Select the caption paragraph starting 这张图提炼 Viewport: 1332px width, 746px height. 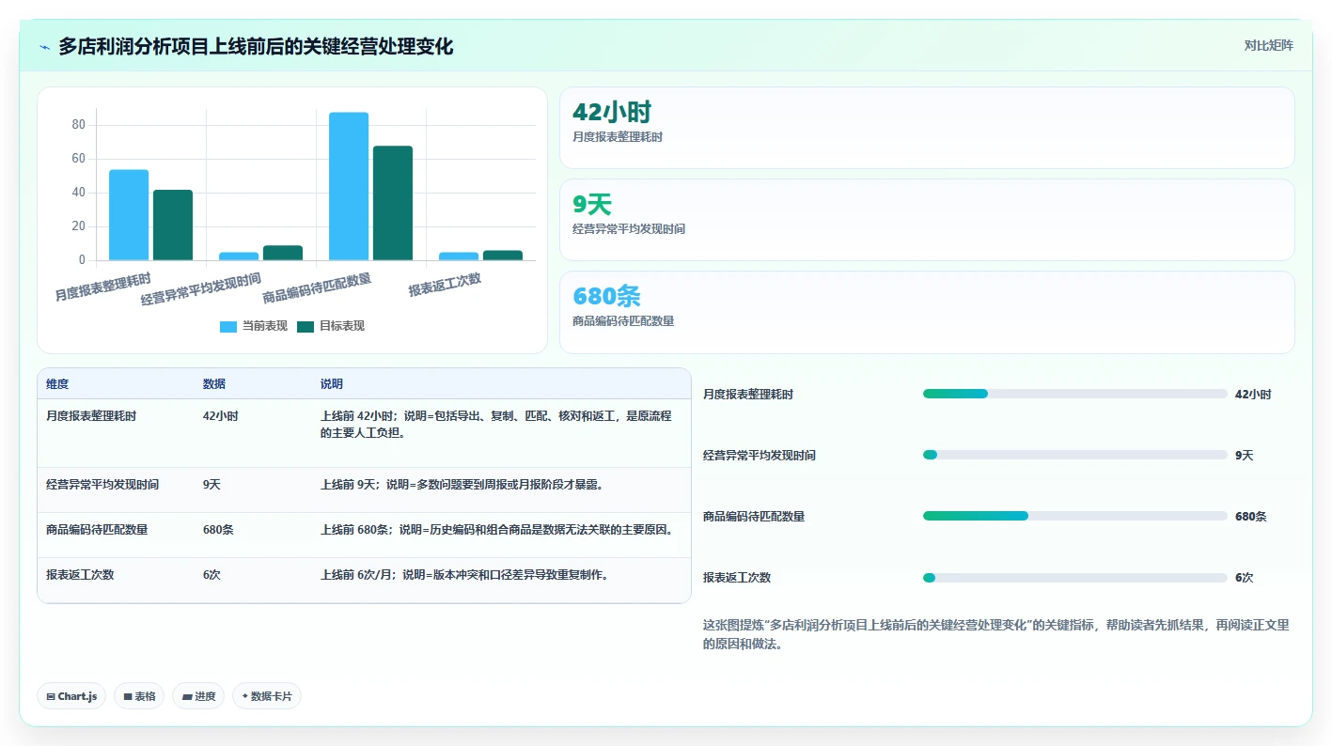coord(996,635)
